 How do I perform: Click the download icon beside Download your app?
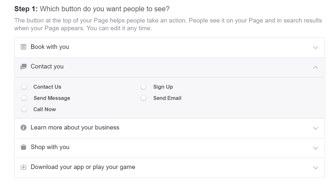click(23, 167)
